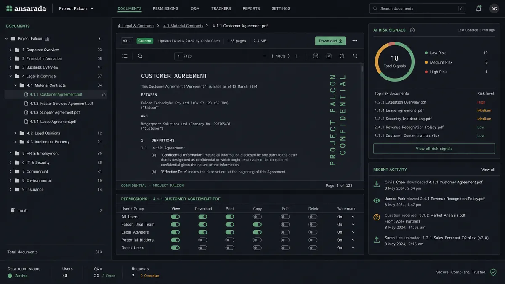Click the v3.1 version badge

[127, 41]
